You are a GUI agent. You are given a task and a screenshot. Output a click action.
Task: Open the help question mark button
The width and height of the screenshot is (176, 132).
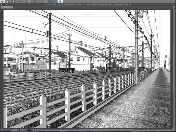[x=61, y=1]
